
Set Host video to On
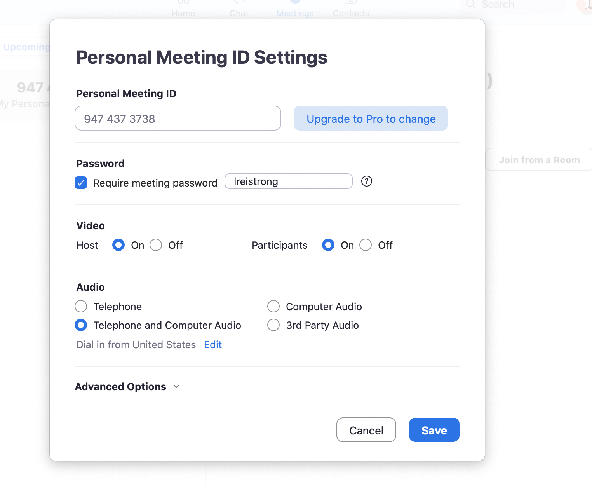[x=118, y=245]
